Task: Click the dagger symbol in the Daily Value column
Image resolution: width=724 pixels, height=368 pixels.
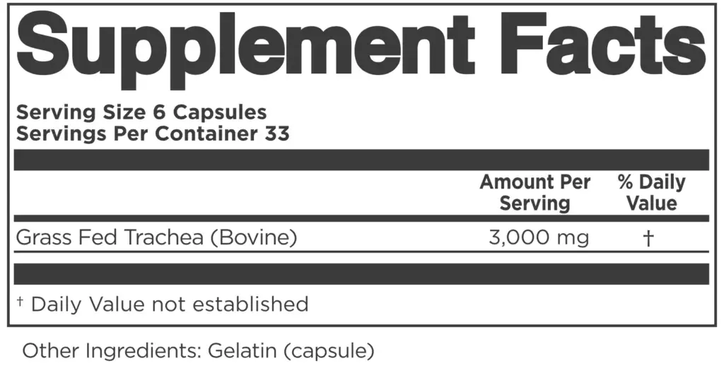Action: (648, 239)
